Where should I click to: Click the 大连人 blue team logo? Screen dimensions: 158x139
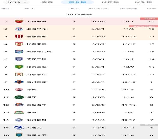tap(19, 127)
